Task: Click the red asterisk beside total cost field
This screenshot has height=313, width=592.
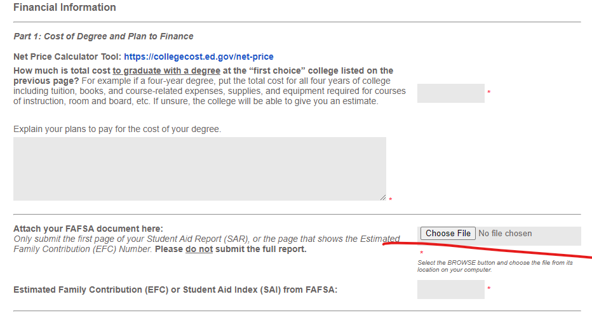Action: [x=488, y=93]
